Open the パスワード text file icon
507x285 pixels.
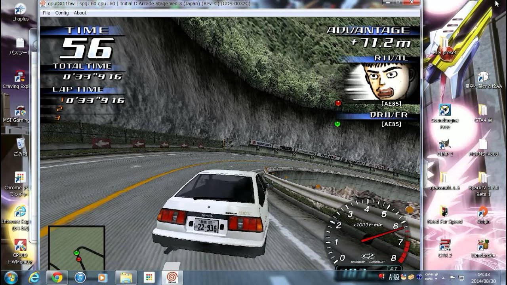19,46
